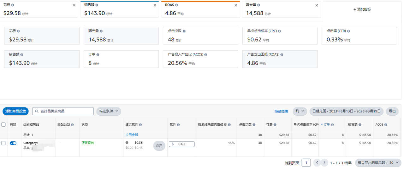Click info icon in 竞价 column header

pos(178,125)
